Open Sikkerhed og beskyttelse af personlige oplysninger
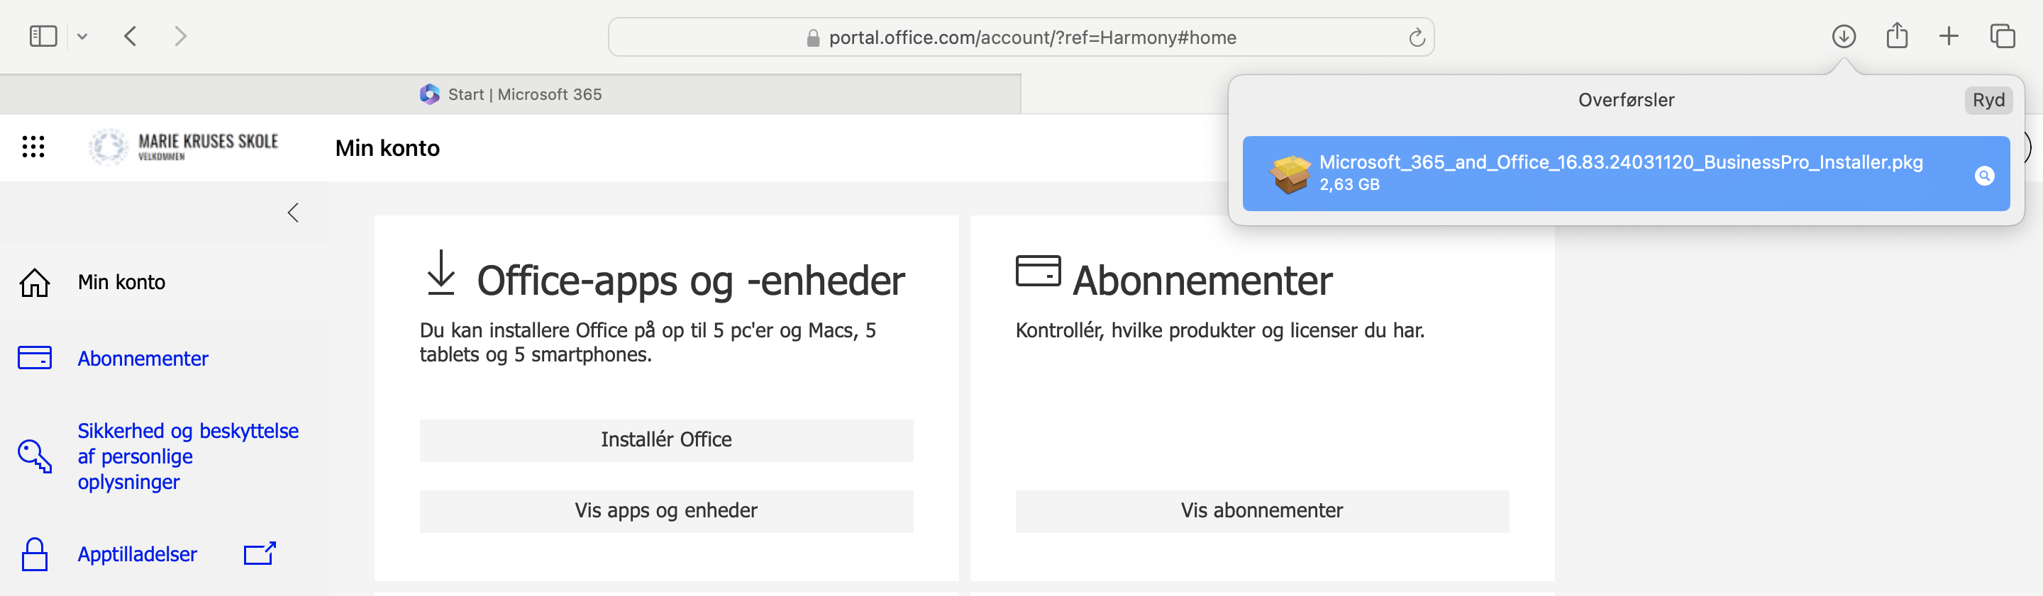2043x596 pixels. [x=188, y=456]
